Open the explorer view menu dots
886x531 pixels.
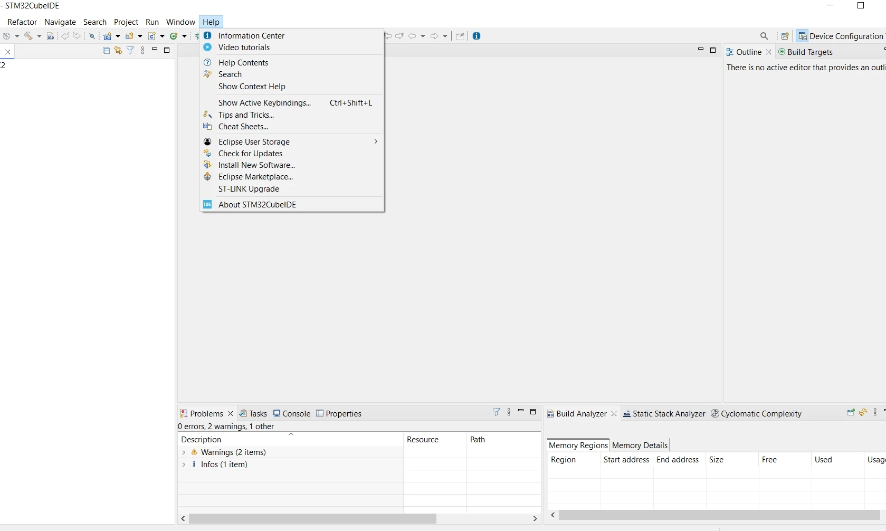(142, 51)
